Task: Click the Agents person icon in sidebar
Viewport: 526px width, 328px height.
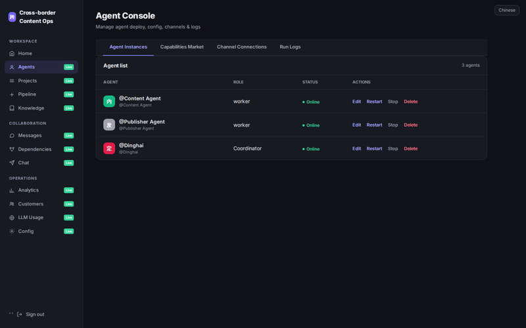Action: [12, 68]
